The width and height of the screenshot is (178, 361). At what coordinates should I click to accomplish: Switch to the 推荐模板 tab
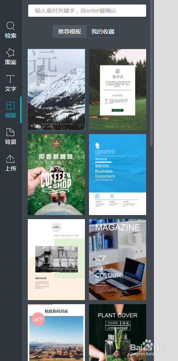70,31
